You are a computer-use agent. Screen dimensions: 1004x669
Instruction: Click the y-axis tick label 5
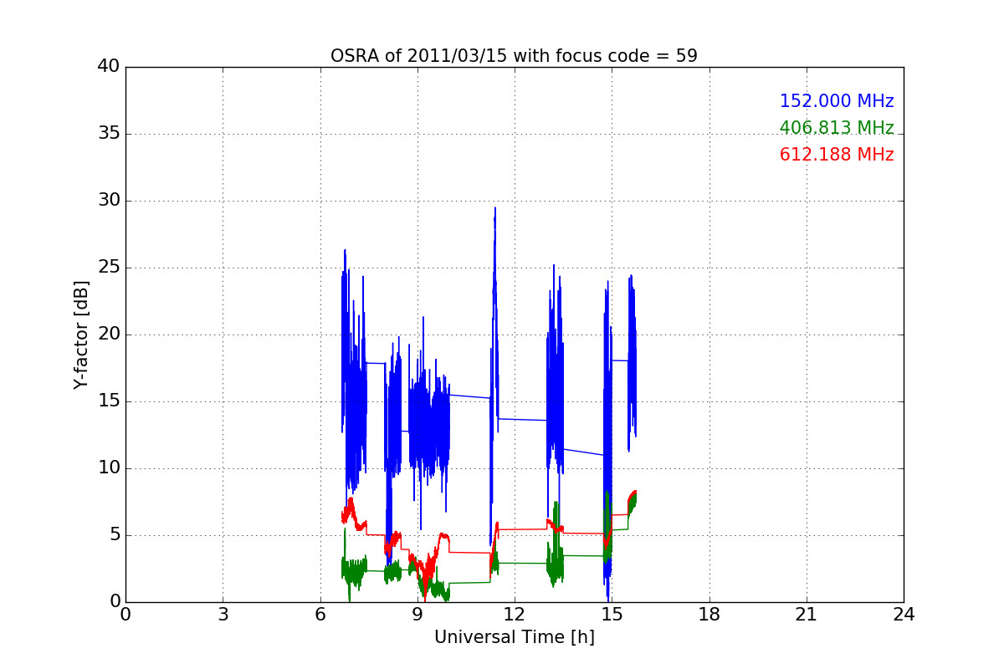114,535
